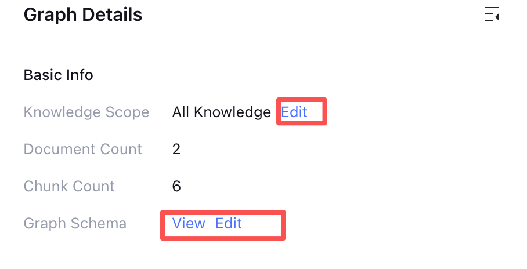Image resolution: width=527 pixels, height=269 pixels.
Task: Click the Chunk Count value 6
Action: [x=176, y=186]
